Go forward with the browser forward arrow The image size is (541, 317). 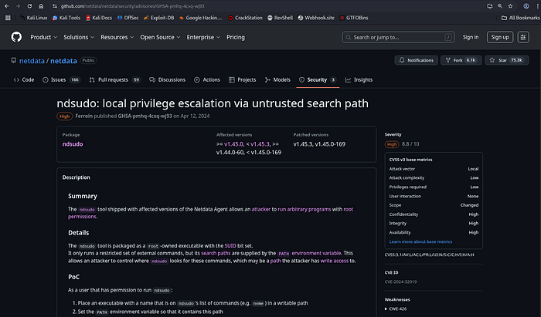click(18, 6)
